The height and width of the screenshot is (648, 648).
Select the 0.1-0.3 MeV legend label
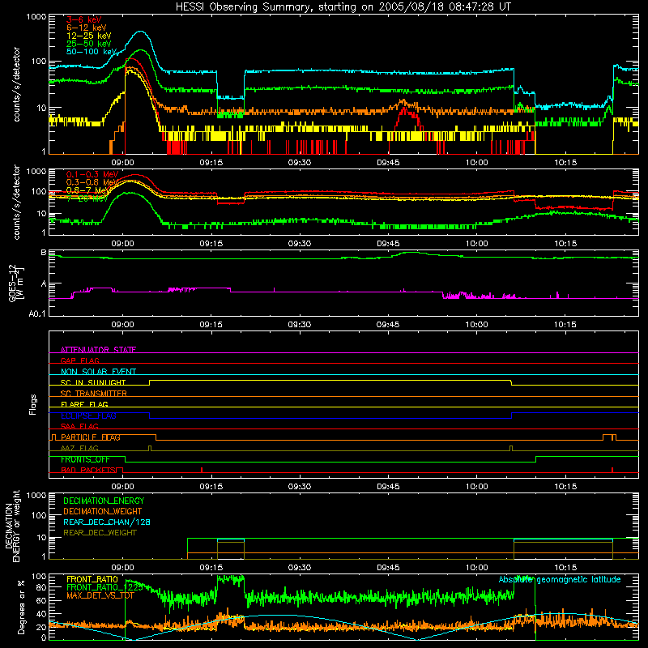click(x=92, y=174)
